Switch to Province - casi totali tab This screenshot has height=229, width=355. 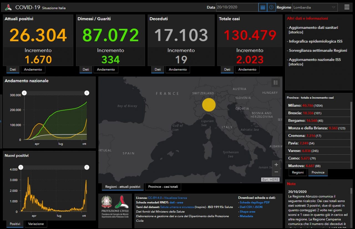[x=163, y=187]
